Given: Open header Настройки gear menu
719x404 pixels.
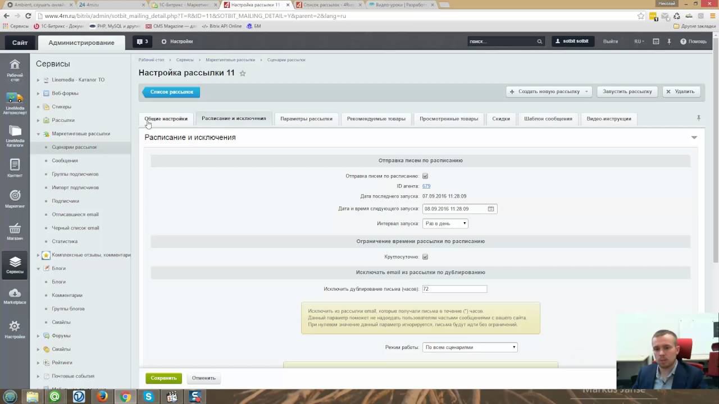Looking at the screenshot, I should (x=177, y=42).
